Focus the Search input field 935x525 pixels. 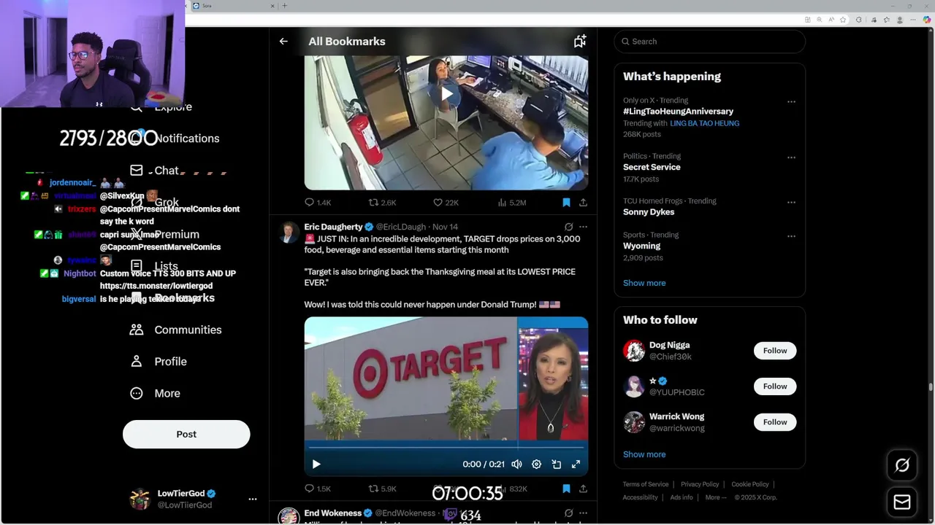coord(709,42)
